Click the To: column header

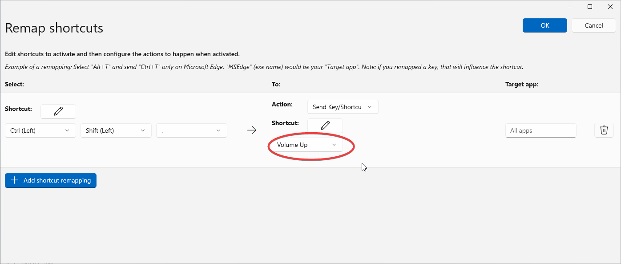click(x=276, y=84)
